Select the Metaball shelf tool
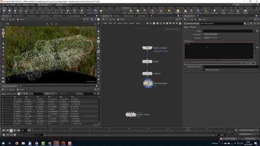 pos(95,11)
